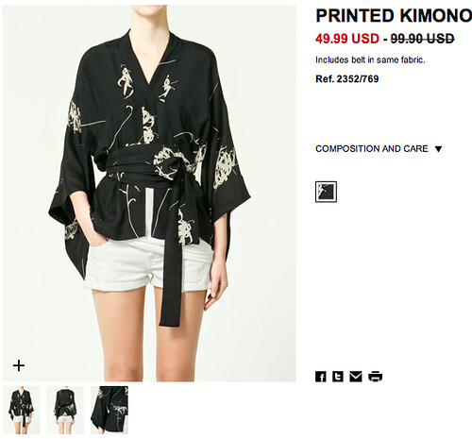Click the belt description text line
Image resolution: width=472 pixels, height=439 pixels.
370,59
